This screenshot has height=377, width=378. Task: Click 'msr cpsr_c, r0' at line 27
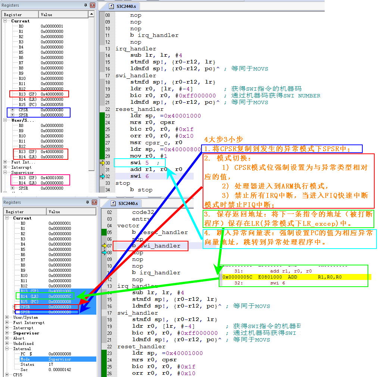tap(156, 143)
